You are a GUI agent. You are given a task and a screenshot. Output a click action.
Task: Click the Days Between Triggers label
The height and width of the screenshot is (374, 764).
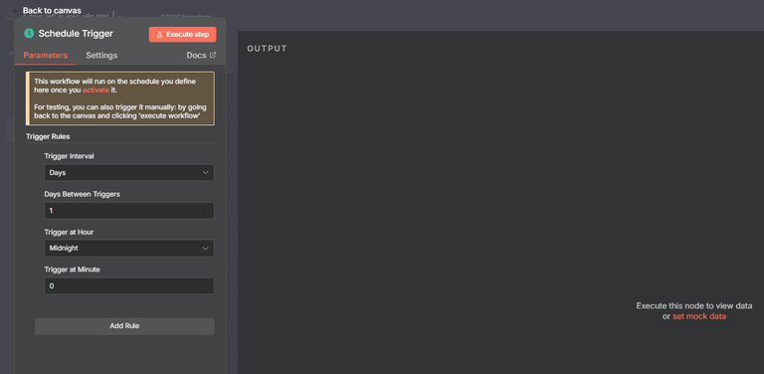coord(82,194)
